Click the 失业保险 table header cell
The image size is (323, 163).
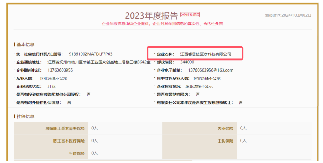coord(199,129)
